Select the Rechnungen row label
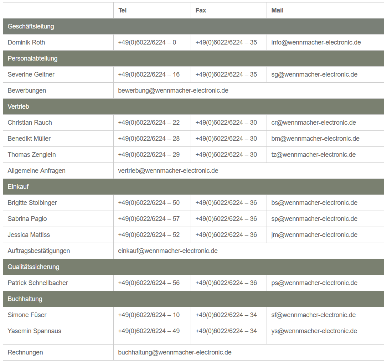 point(25,352)
